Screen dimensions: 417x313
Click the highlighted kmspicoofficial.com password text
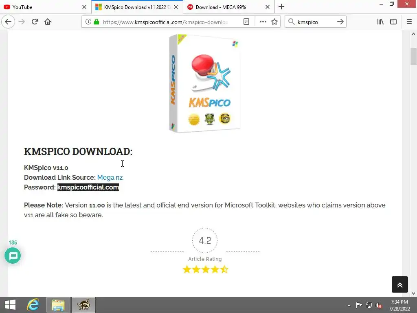pos(88,187)
